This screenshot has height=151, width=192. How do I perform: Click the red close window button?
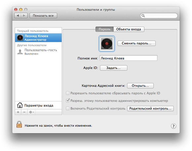[x=16, y=9]
